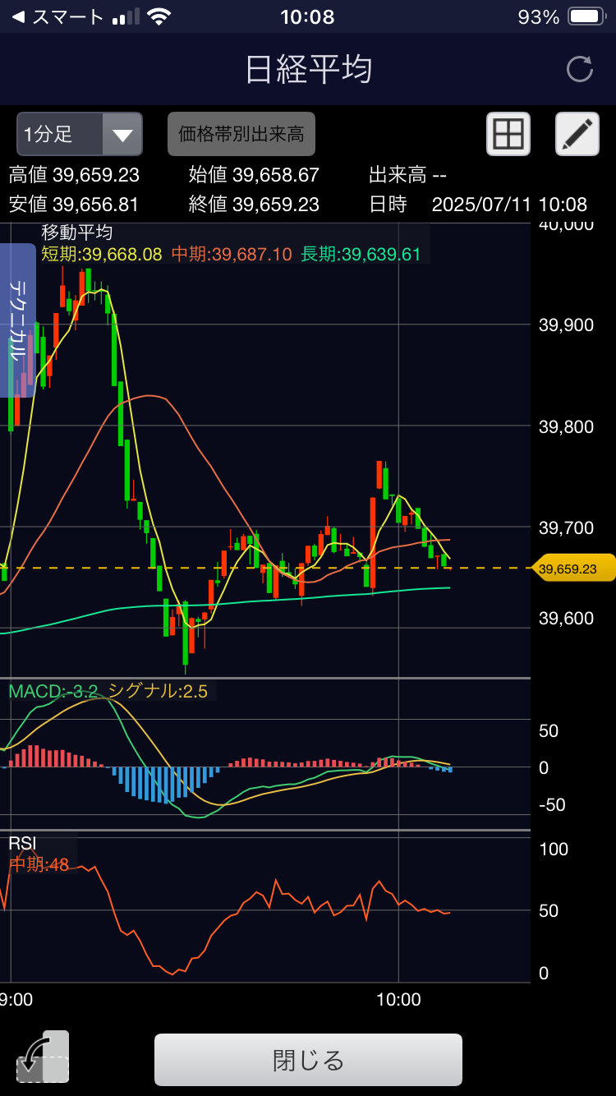Tap the 39,600 price axis label
The image size is (616, 1096).
pyautogui.click(x=566, y=617)
